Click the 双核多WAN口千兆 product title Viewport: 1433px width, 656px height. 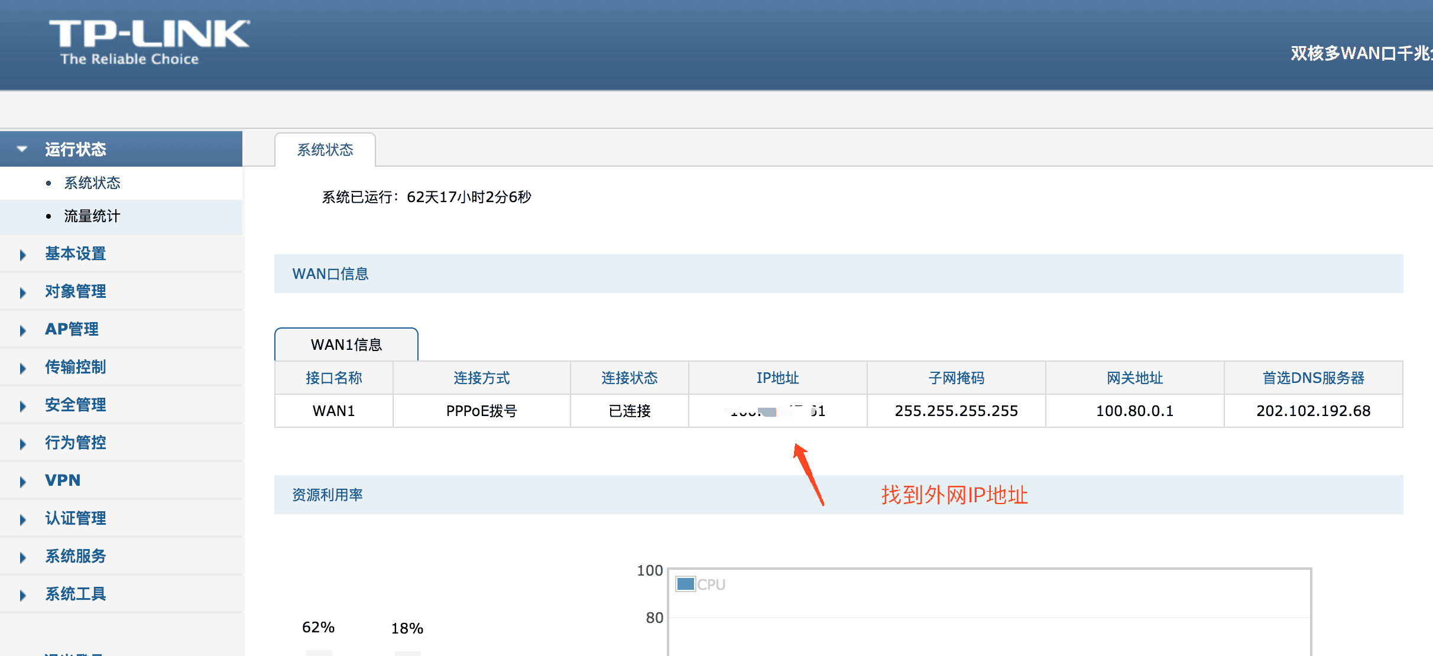1361,53
